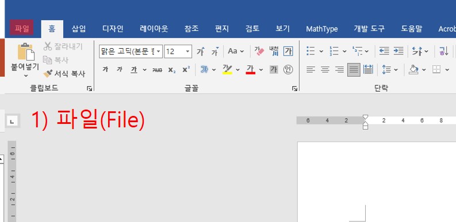The height and width of the screenshot is (222, 456).
Task: Apply yellow text highlight color
Action: pyautogui.click(x=227, y=69)
